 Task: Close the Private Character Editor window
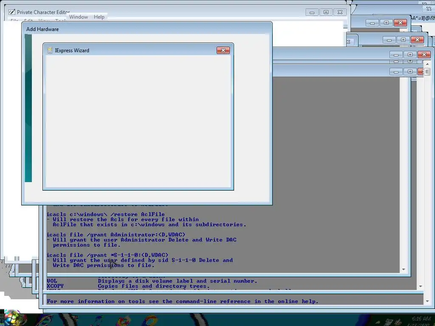click(340, 12)
